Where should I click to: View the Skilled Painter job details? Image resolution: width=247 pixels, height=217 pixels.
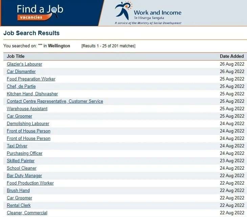click(21, 161)
